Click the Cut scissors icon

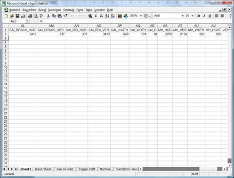pyautogui.click(x=48, y=16)
